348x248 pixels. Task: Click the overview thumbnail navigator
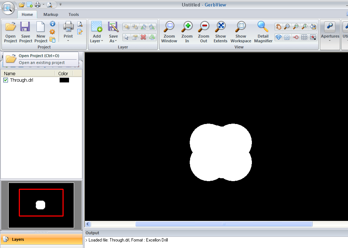tap(41, 205)
